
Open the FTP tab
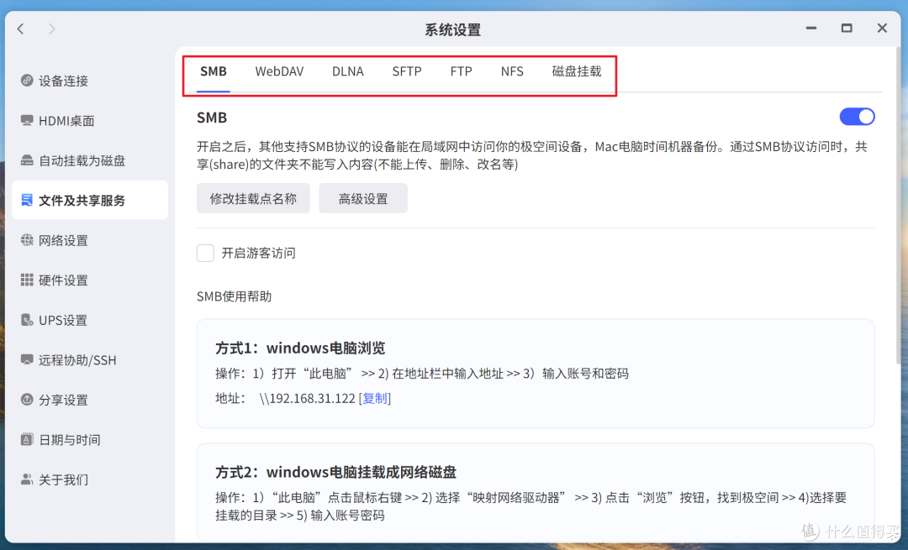click(461, 71)
